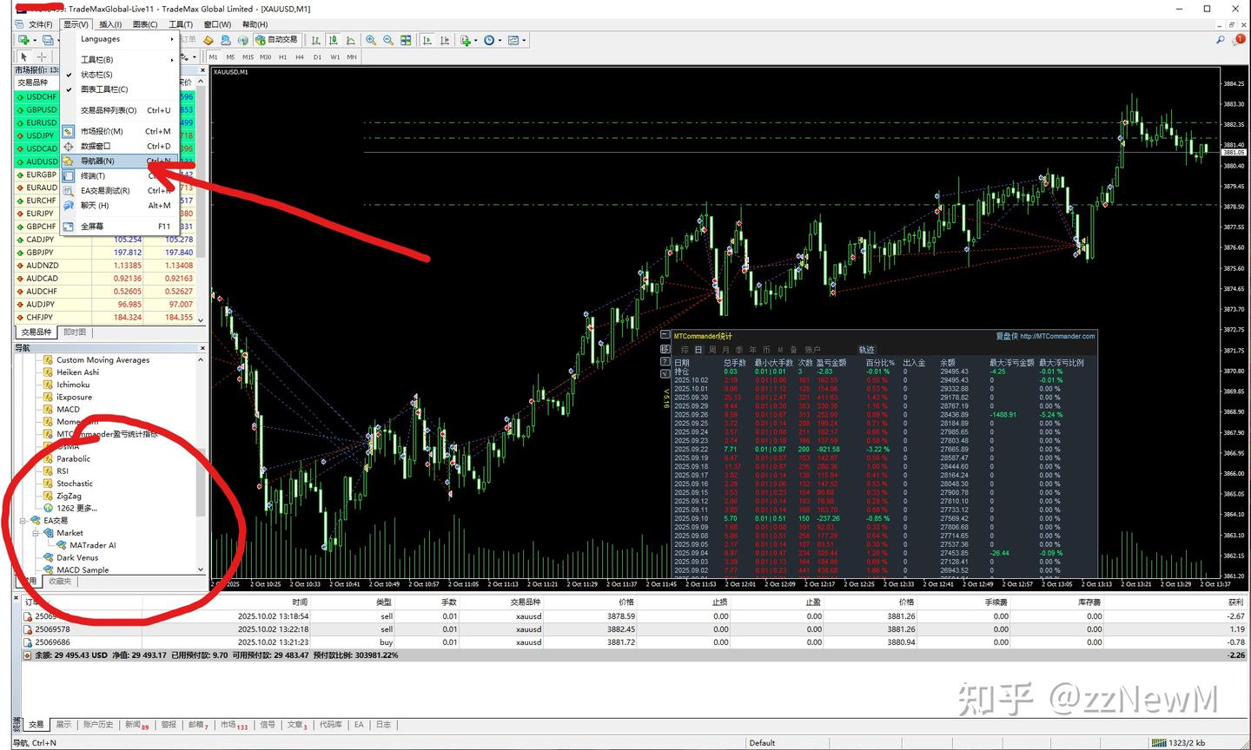Select the M15 timeframe button
Screen dimensions: 1251x750
[248, 57]
